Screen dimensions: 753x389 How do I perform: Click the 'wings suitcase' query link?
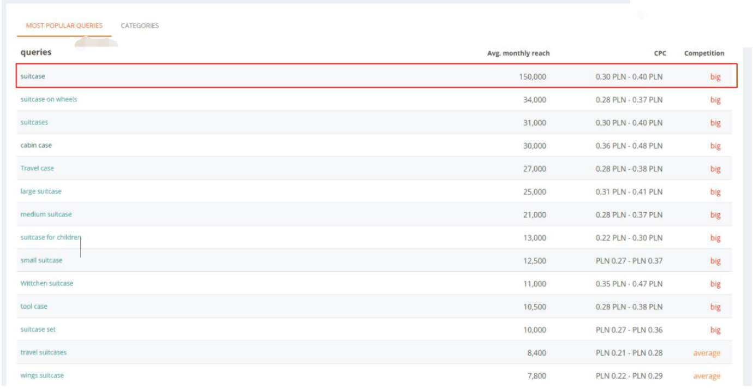(x=42, y=375)
